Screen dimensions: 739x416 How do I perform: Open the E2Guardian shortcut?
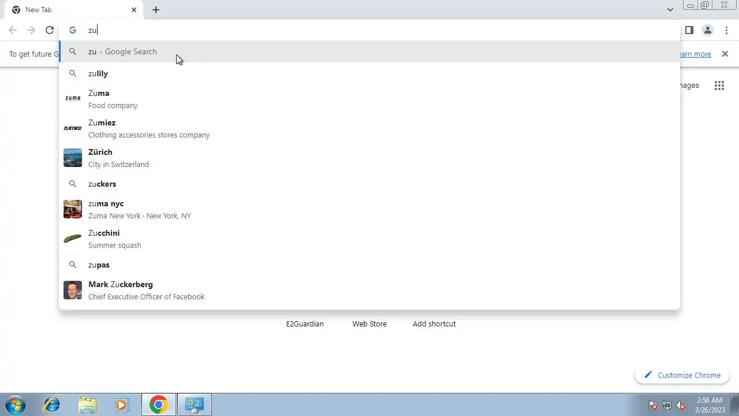[305, 324]
